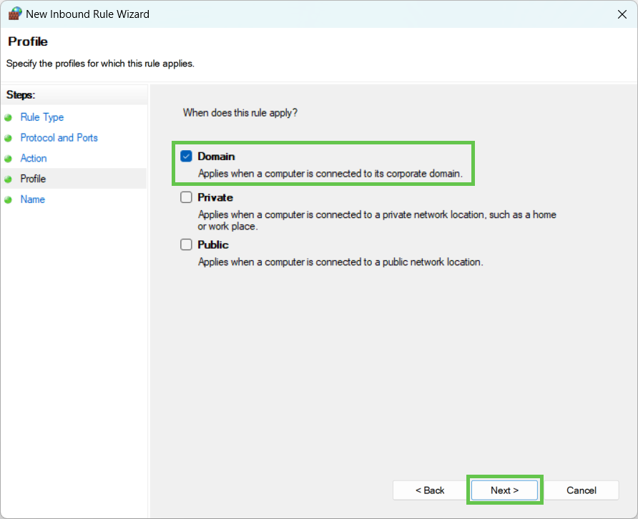Screen dimensions: 638x519
Task: Click the 'Steps:' sidebar header
Action: [21, 95]
